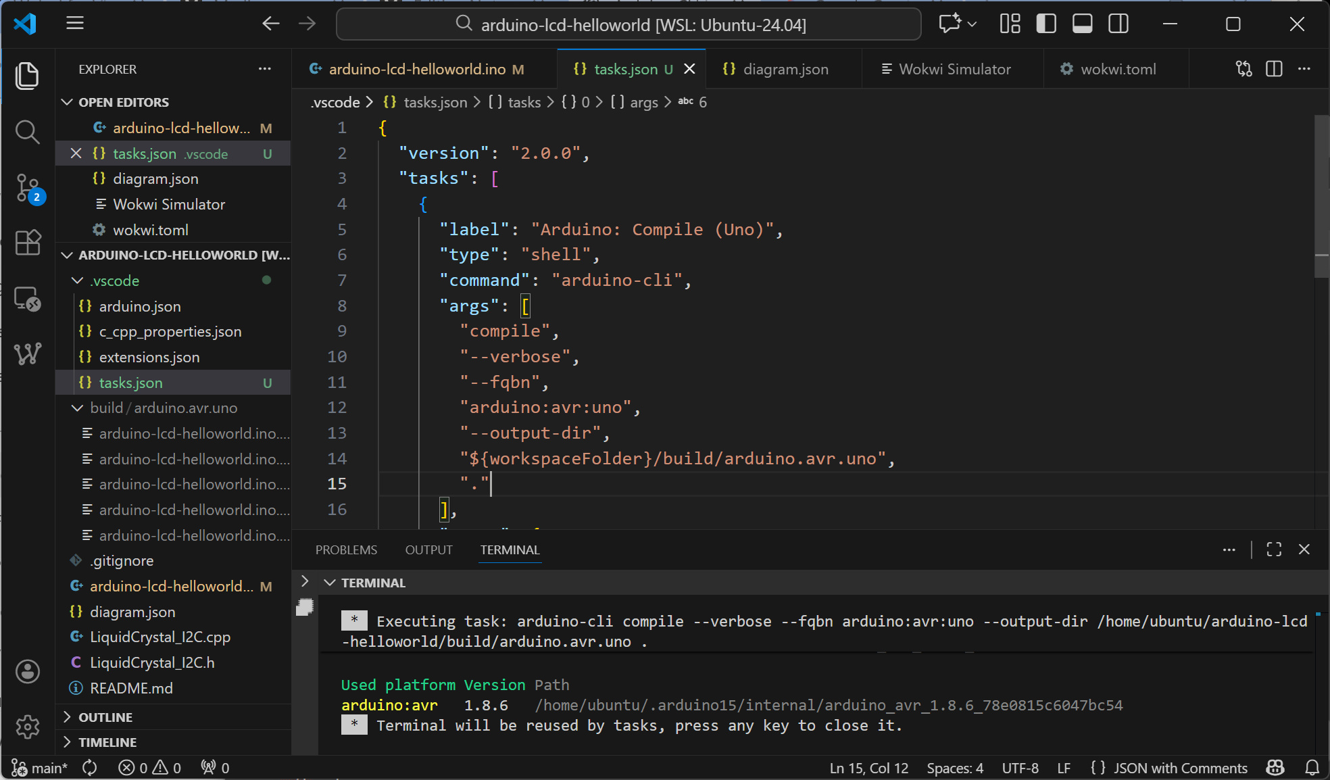Click the notifications bell in status bar
The image size is (1330, 780).
(x=1312, y=768)
